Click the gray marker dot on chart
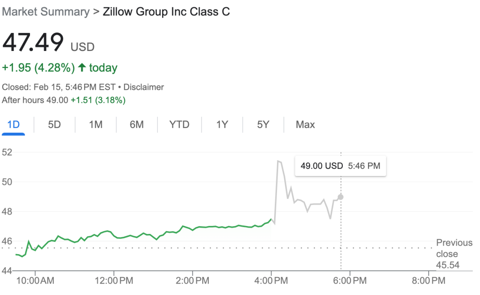 (x=341, y=197)
